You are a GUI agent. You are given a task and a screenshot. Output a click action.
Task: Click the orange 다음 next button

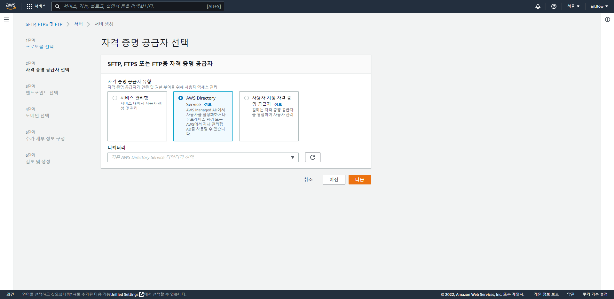(x=360, y=180)
